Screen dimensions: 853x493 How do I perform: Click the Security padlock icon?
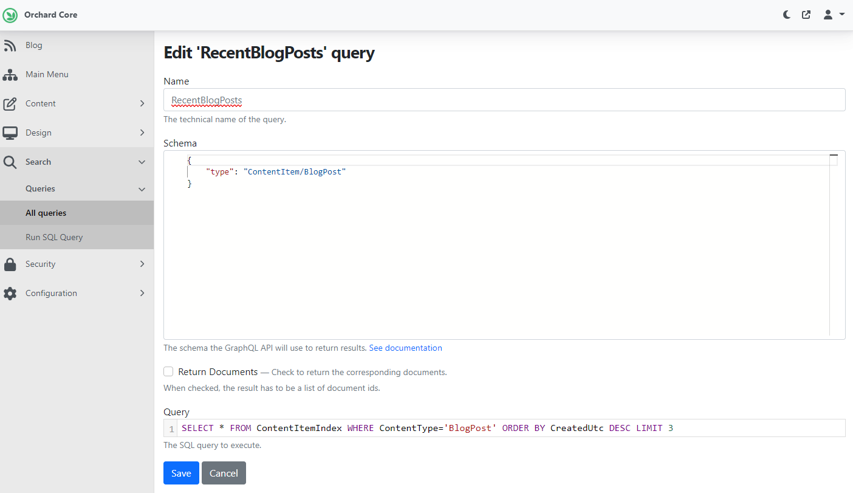(x=10, y=264)
